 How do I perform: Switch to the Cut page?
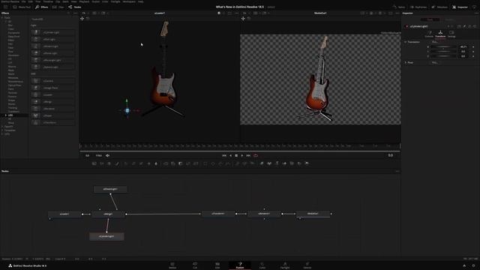point(195,265)
